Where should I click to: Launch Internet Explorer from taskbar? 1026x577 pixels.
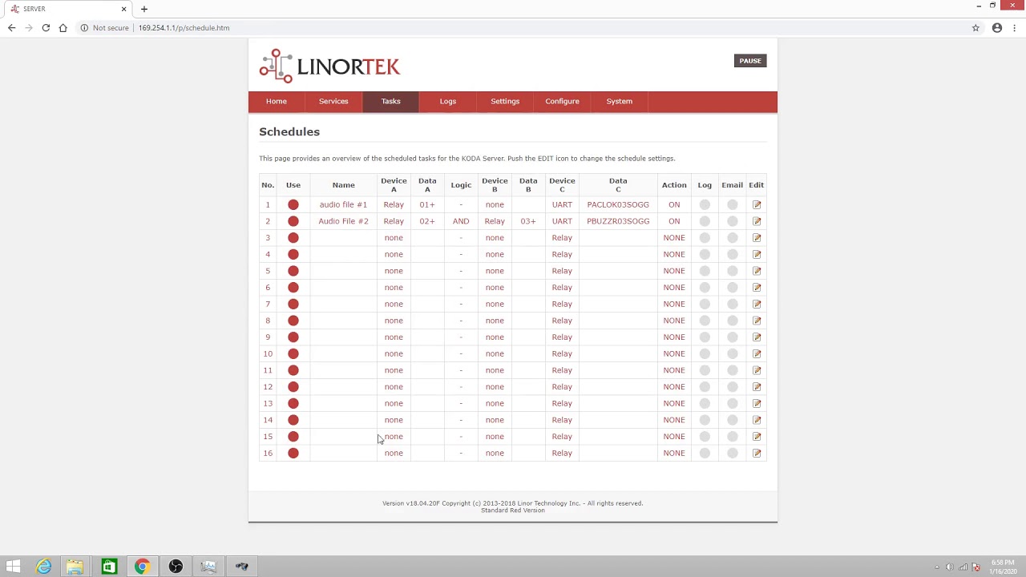tap(43, 567)
